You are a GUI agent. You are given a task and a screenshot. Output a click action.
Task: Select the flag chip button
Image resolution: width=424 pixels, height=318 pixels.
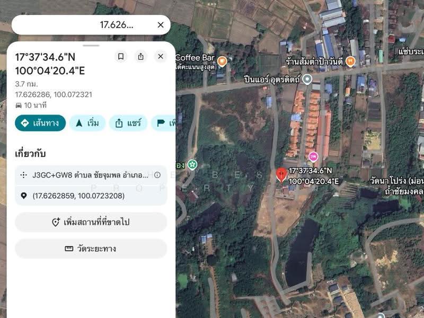coord(164,123)
